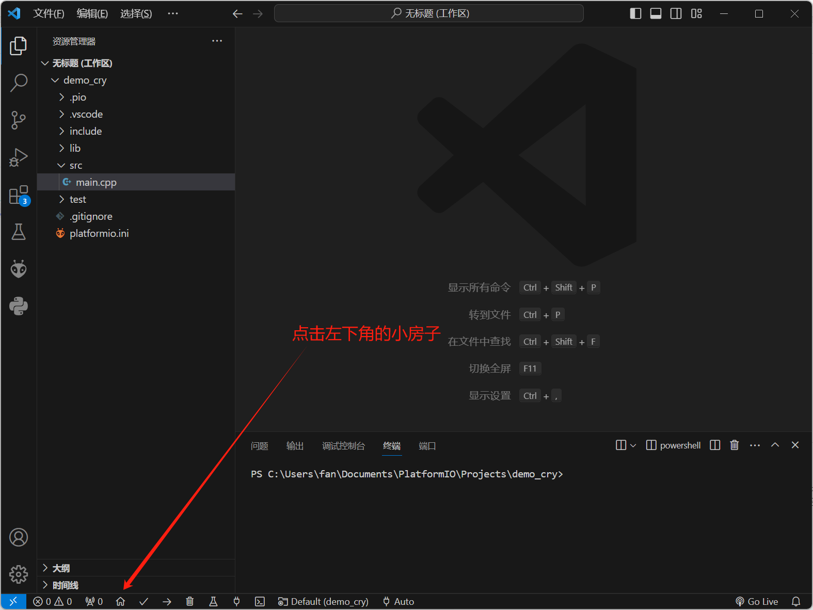Switch to the 输出 panel tab
This screenshot has height=610, width=813.
pos(295,446)
